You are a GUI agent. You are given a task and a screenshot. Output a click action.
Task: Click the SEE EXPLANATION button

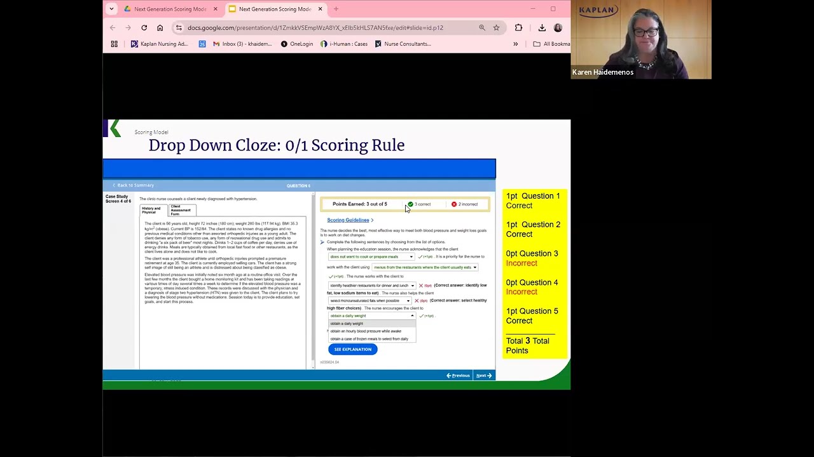click(353, 350)
